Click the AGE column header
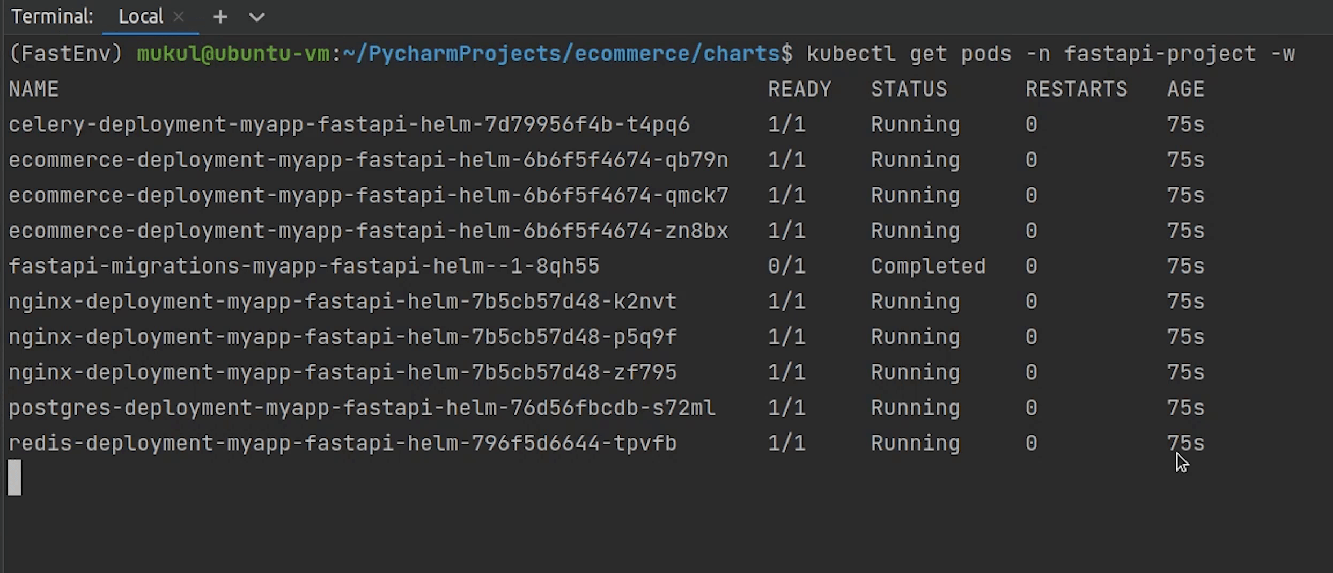 pos(1185,89)
